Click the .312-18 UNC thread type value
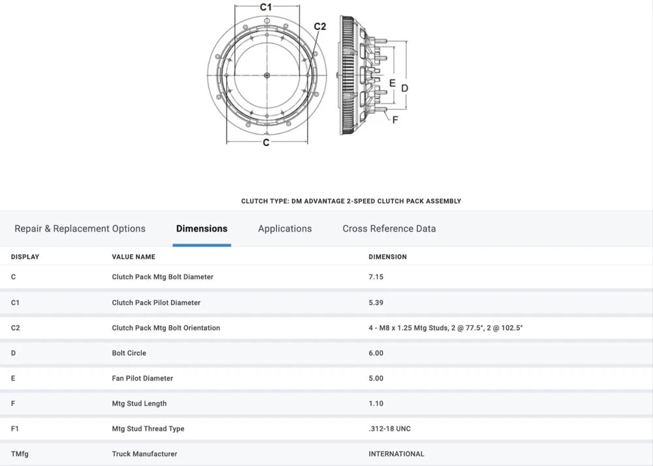 tap(389, 429)
